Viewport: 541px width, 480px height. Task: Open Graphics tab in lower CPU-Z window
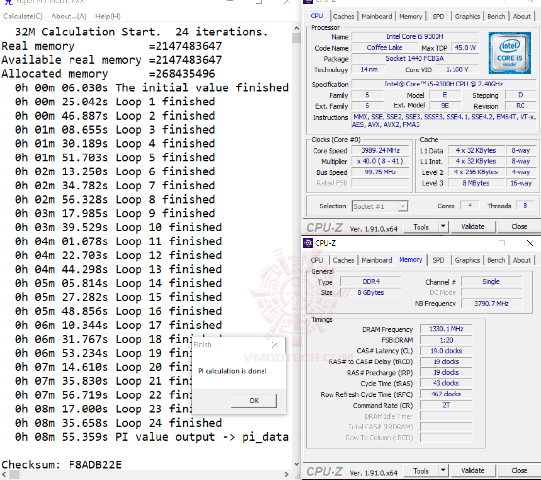[x=467, y=260]
